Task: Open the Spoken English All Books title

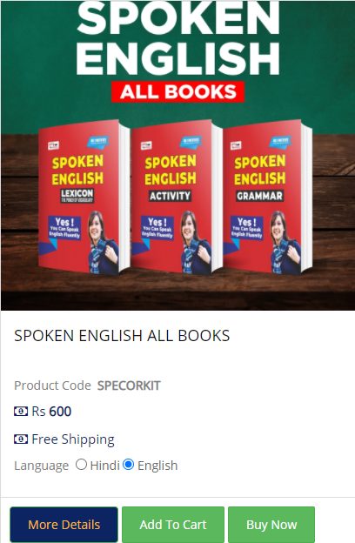Action: point(122,336)
